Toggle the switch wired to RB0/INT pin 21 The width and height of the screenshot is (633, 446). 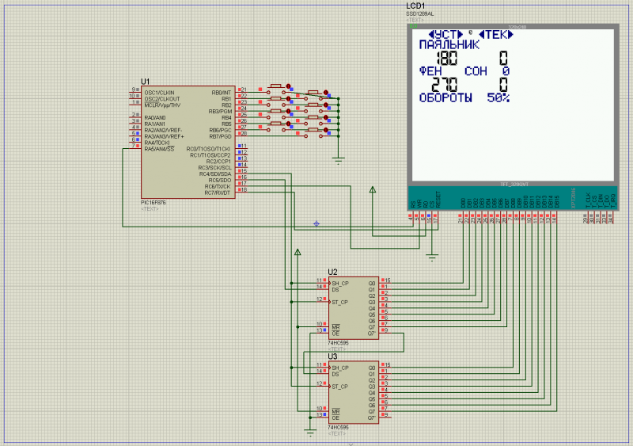coord(276,86)
